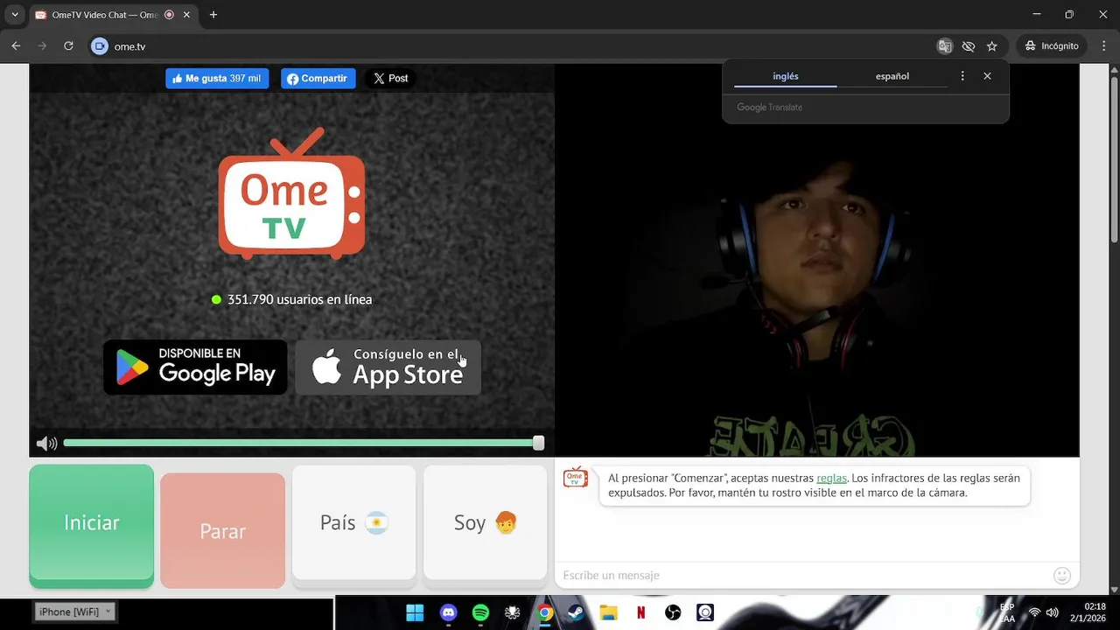Open Consíguelo en el App Store badge

point(388,367)
